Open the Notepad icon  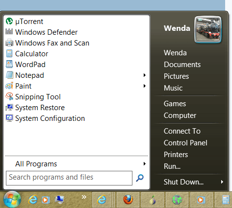coord(9,75)
